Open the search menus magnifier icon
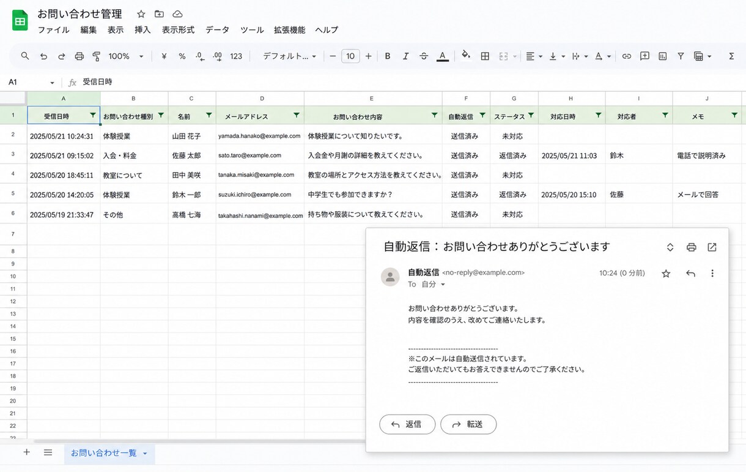Viewport: 746px width, 472px height. 25,56
